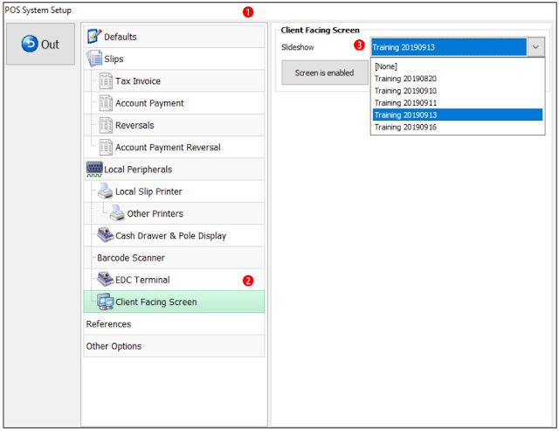The height and width of the screenshot is (431, 559).
Task: Select the Local Peripherals category
Action: point(175,170)
